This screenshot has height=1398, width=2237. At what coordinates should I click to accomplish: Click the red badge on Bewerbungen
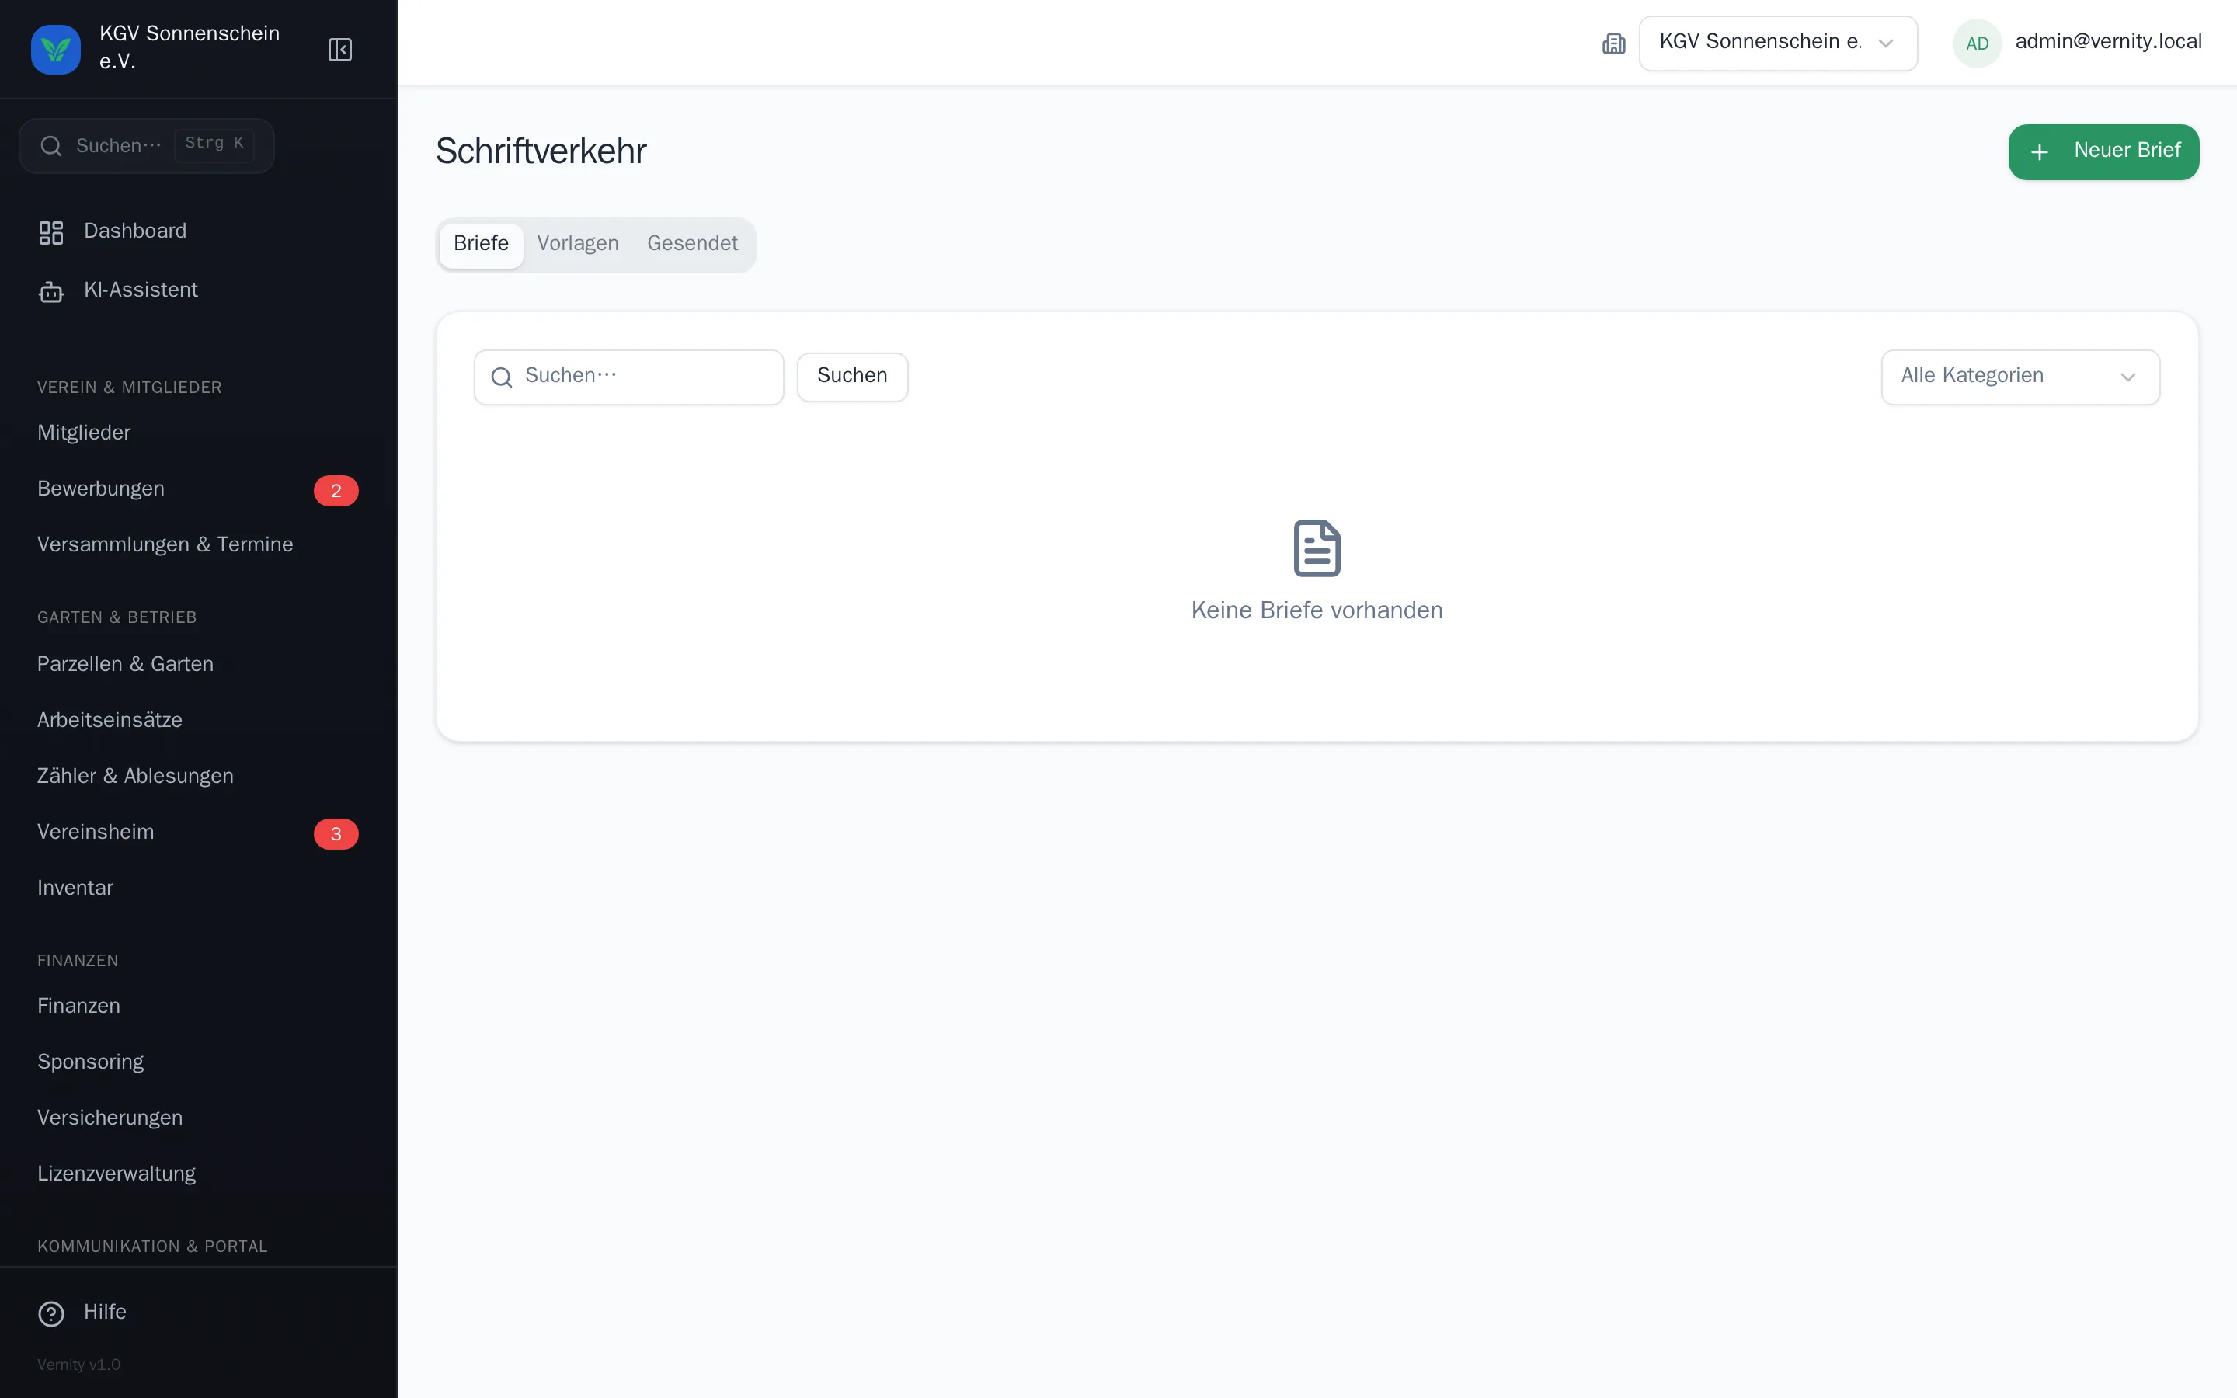(336, 490)
